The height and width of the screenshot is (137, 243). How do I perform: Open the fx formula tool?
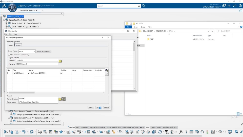(x=181, y=132)
